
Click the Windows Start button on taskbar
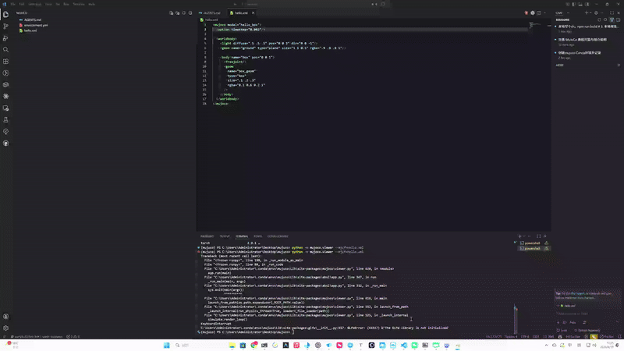[166, 345]
